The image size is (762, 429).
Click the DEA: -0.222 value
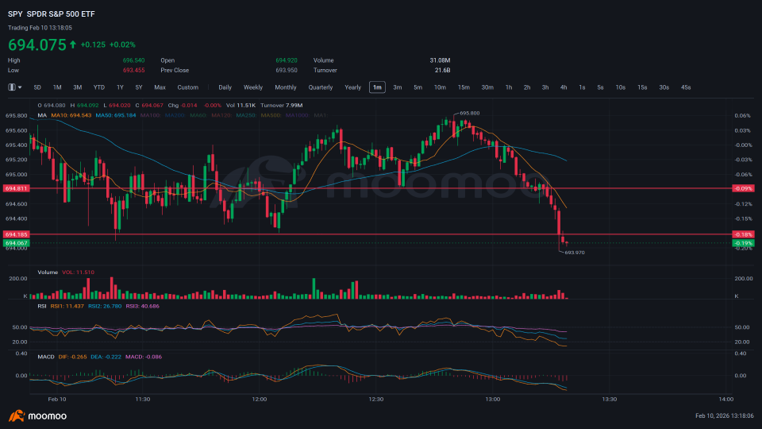click(106, 357)
